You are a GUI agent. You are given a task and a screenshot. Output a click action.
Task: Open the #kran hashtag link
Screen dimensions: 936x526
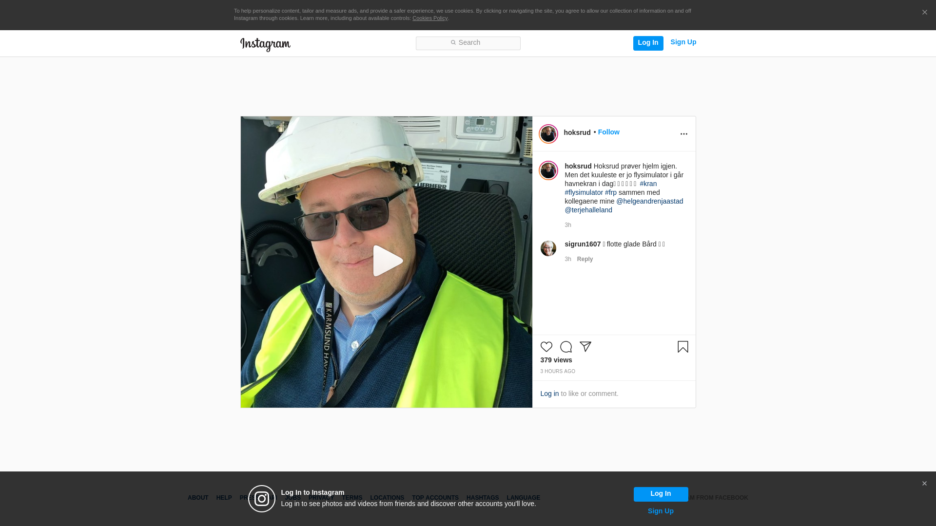[x=648, y=184]
